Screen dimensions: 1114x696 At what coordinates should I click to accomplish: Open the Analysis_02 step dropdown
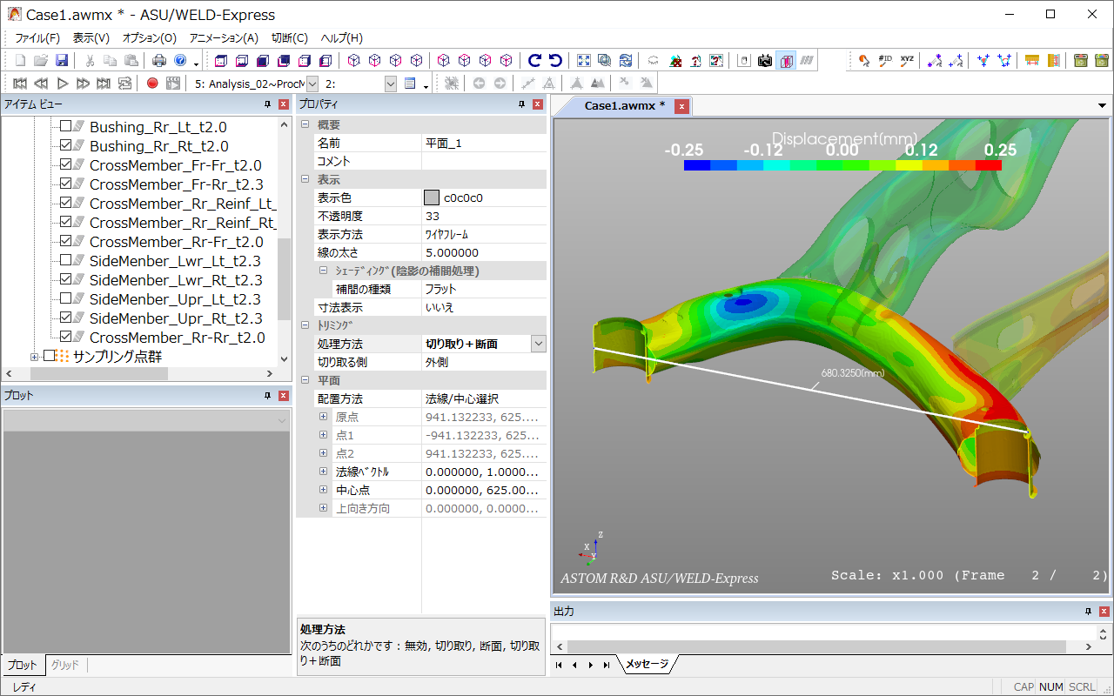coord(312,84)
